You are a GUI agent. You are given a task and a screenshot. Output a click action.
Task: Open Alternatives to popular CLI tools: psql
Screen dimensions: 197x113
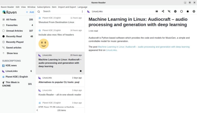tap(60, 81)
